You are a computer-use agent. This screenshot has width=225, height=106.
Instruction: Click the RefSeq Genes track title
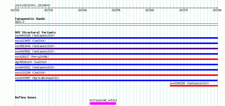(x=26, y=98)
